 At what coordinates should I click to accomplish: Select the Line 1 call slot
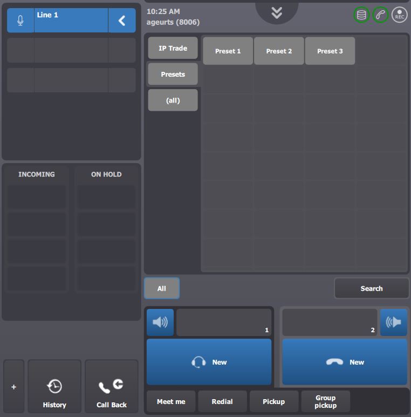coord(71,21)
